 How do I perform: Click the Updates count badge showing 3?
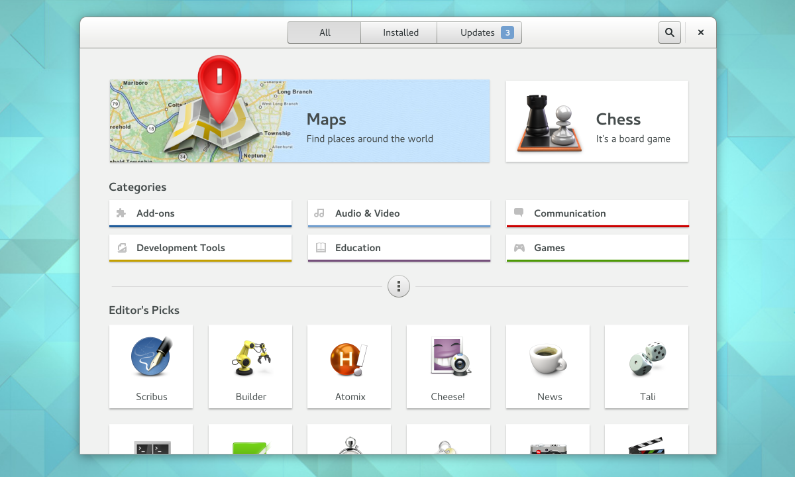pos(507,32)
